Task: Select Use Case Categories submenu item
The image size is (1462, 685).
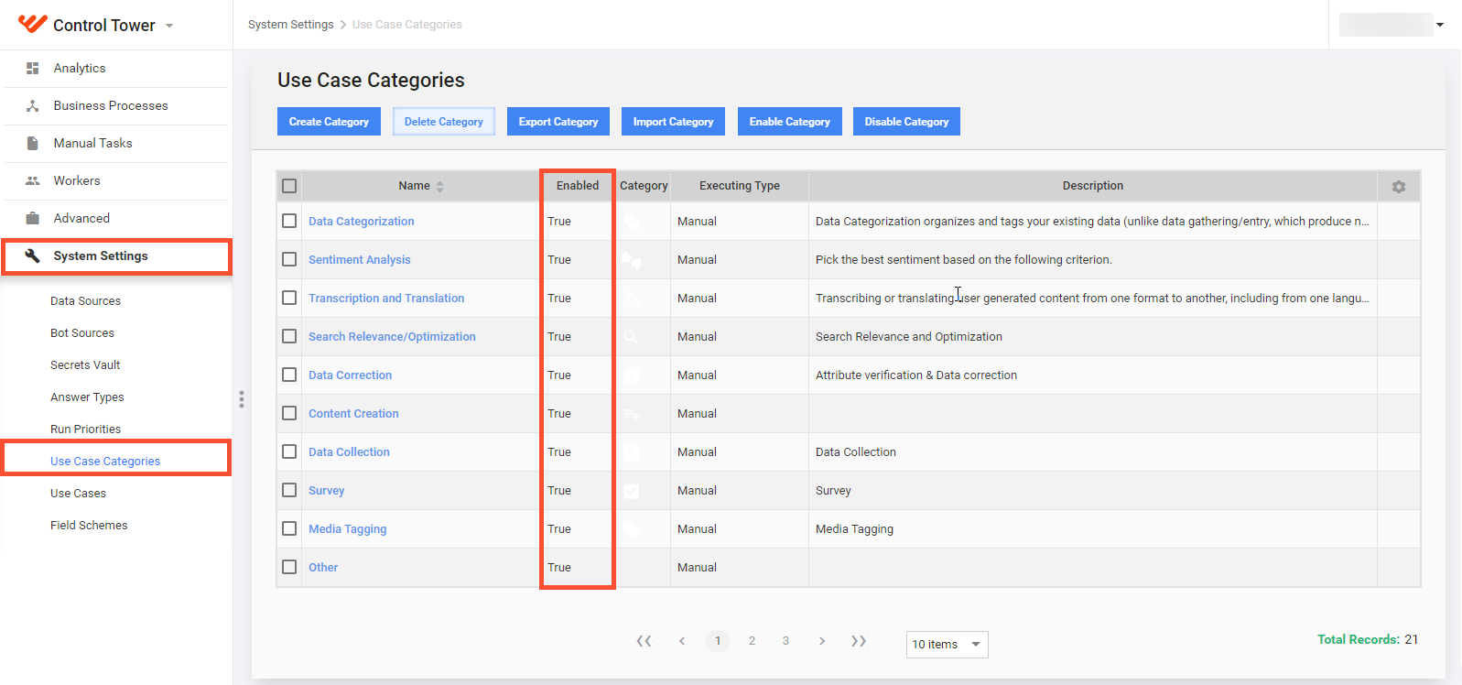Action: pyautogui.click(x=105, y=461)
